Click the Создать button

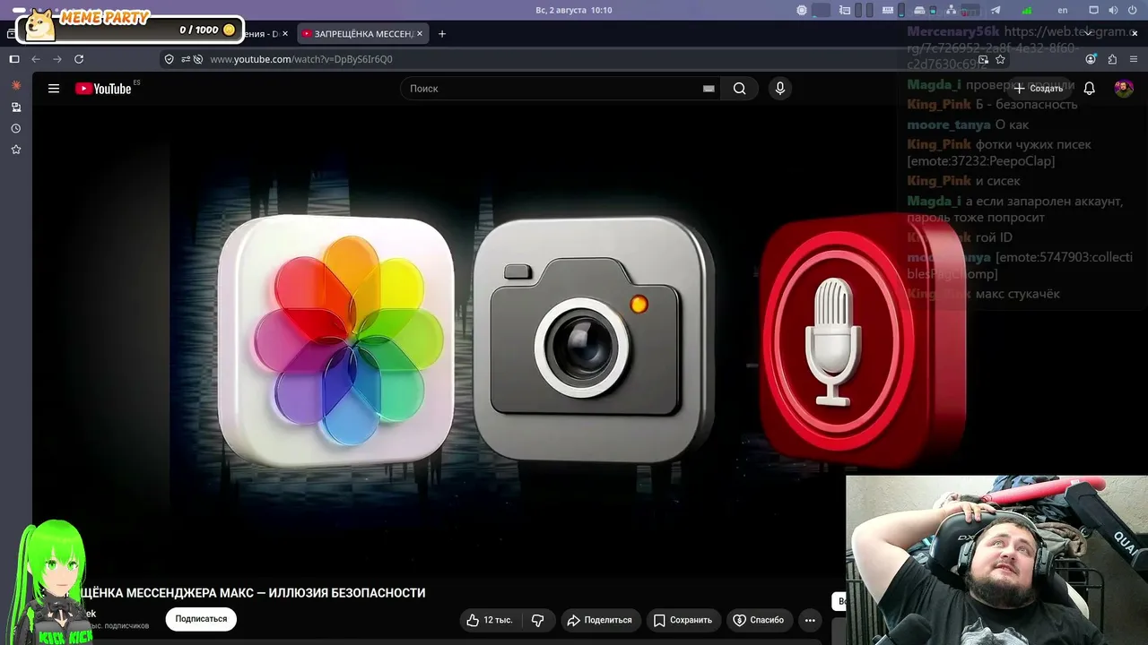pos(1038,89)
